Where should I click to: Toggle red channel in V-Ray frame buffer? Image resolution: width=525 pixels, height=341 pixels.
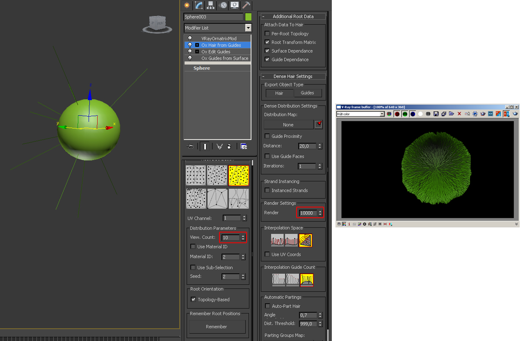coord(397,114)
